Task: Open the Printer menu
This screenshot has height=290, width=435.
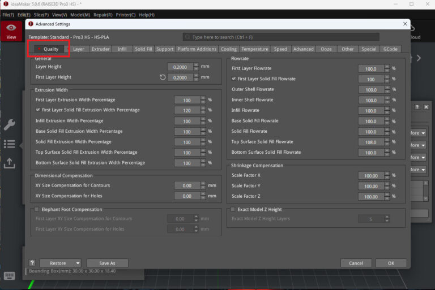Action: pos(125,15)
